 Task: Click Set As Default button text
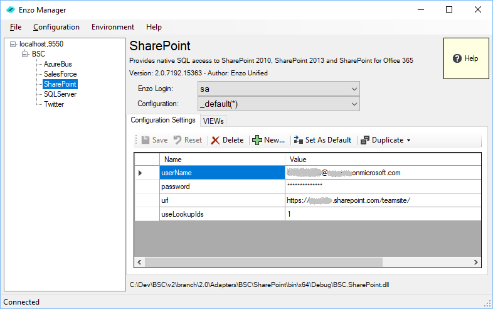(328, 140)
